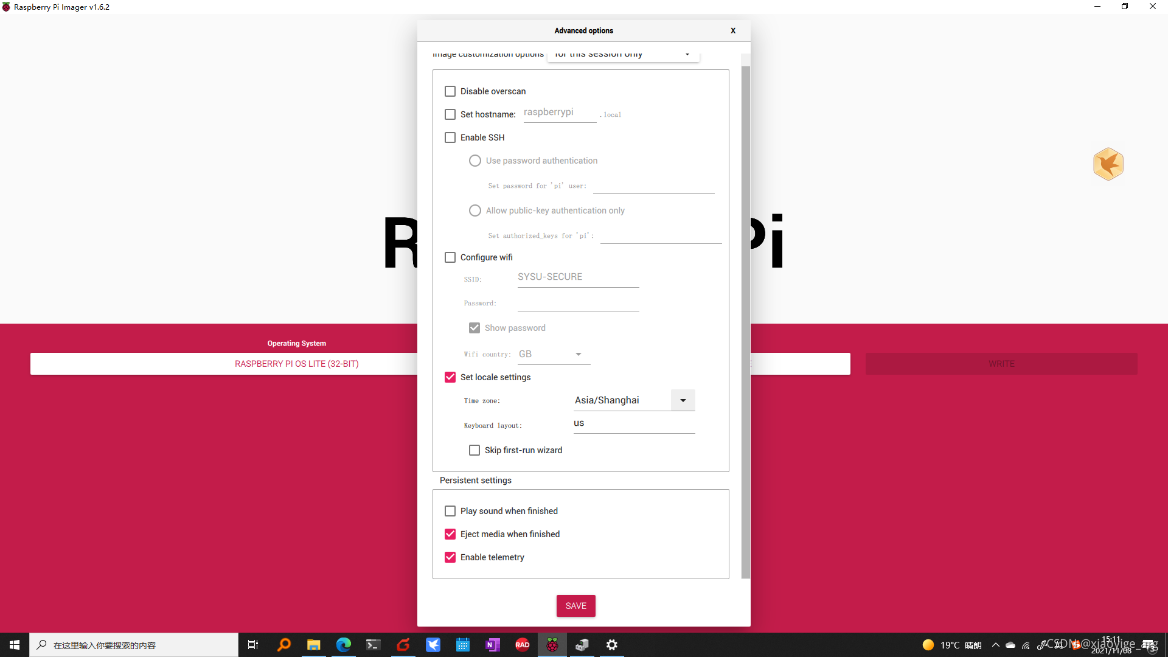Click the WRITE button on main screen

pyautogui.click(x=1001, y=363)
